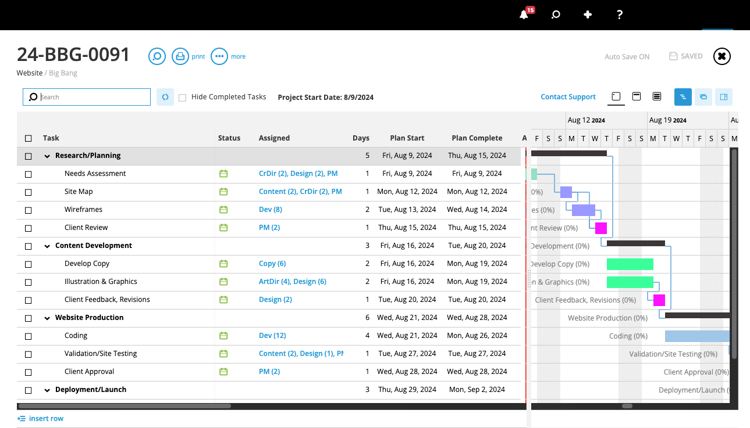The image size is (750, 428).
Task: Check the checkbox for the Wireframes task
Action: pyautogui.click(x=28, y=209)
